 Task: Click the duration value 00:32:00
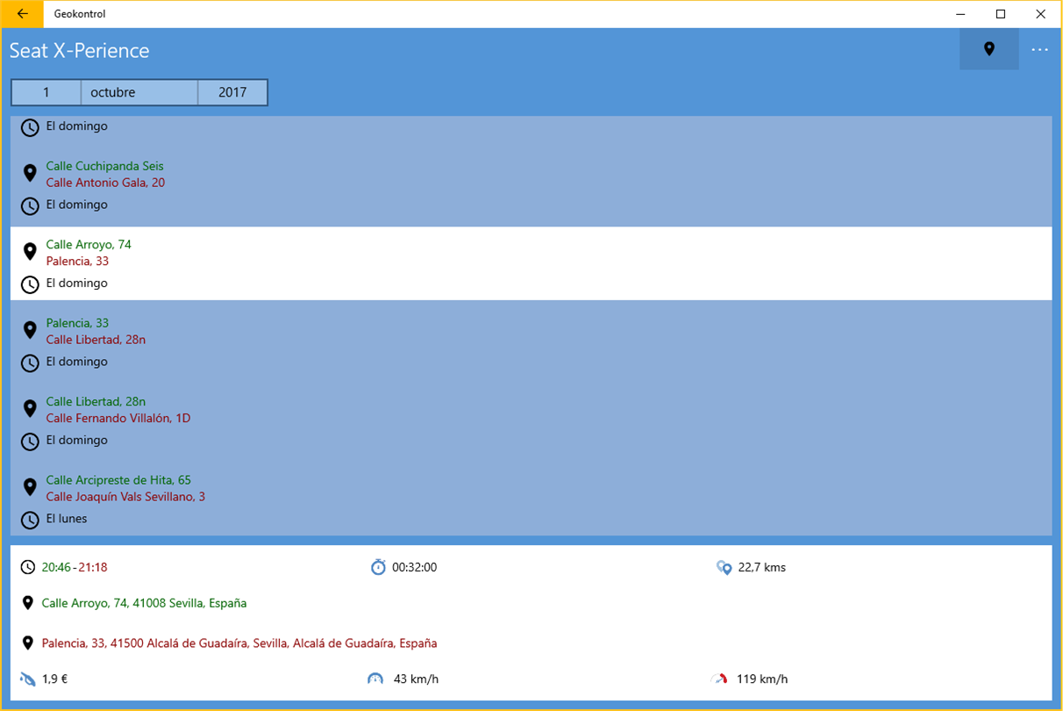[x=415, y=567]
